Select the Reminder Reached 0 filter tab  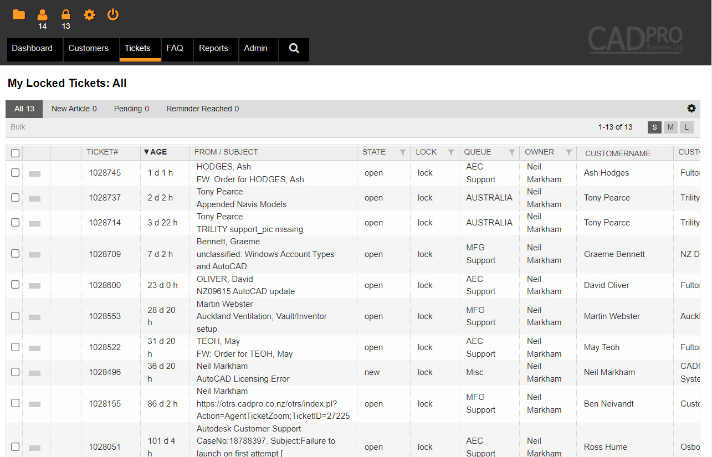coord(203,109)
